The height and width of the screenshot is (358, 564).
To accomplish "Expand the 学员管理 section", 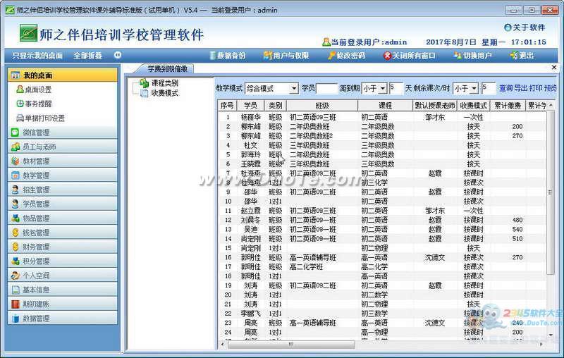I will click(63, 204).
